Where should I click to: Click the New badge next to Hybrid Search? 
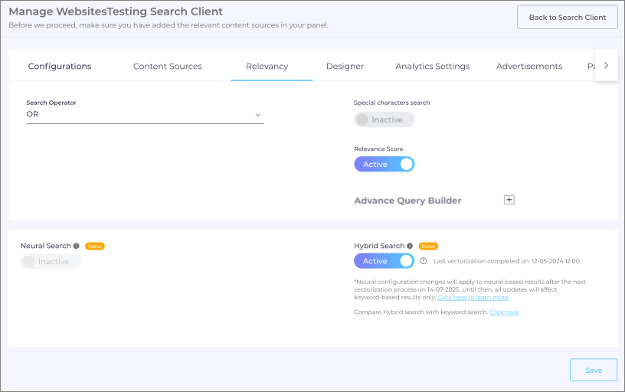[428, 246]
